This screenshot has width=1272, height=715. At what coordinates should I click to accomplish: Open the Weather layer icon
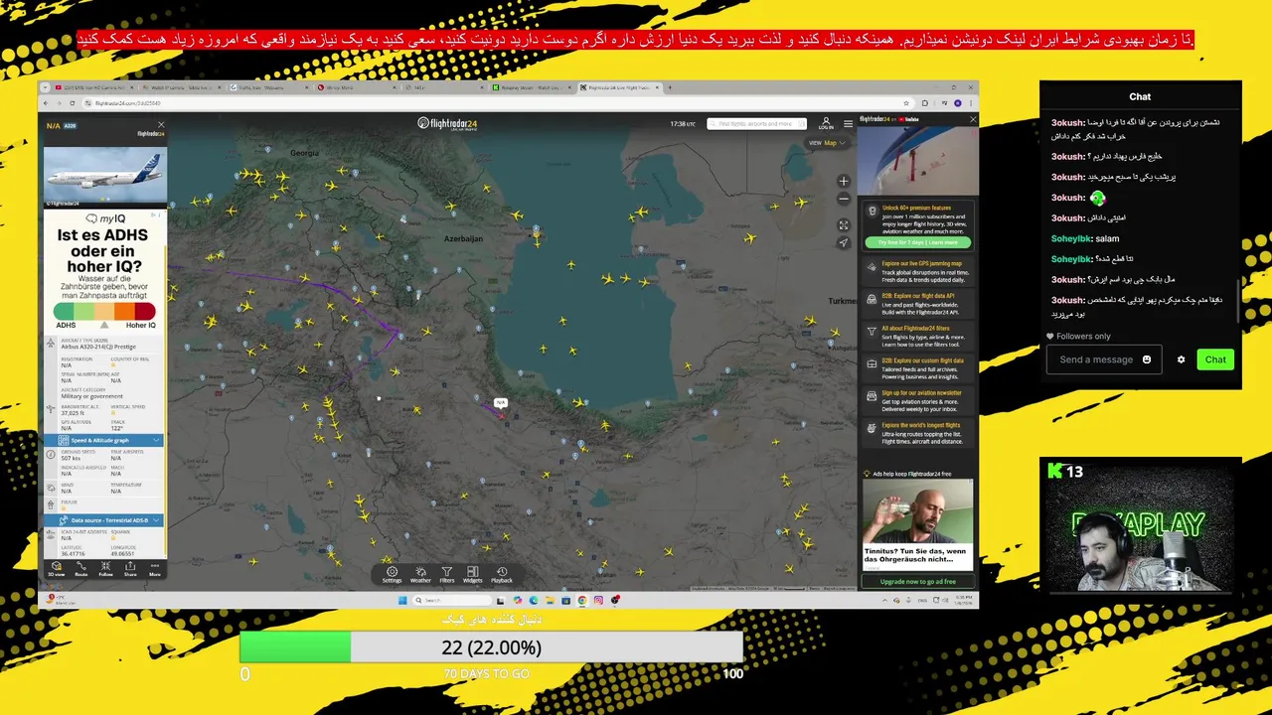[x=420, y=574]
